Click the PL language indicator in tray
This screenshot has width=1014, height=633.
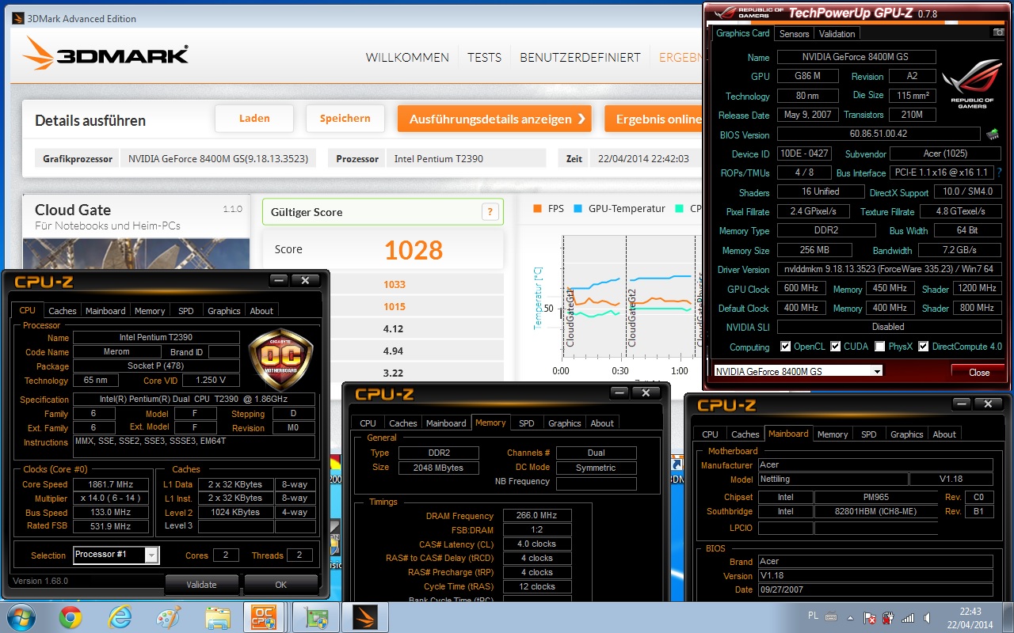pos(813,616)
